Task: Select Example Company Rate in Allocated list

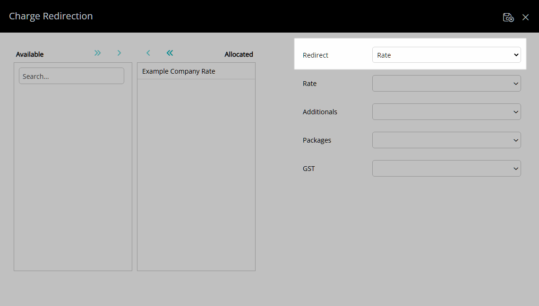Action: tap(197, 71)
